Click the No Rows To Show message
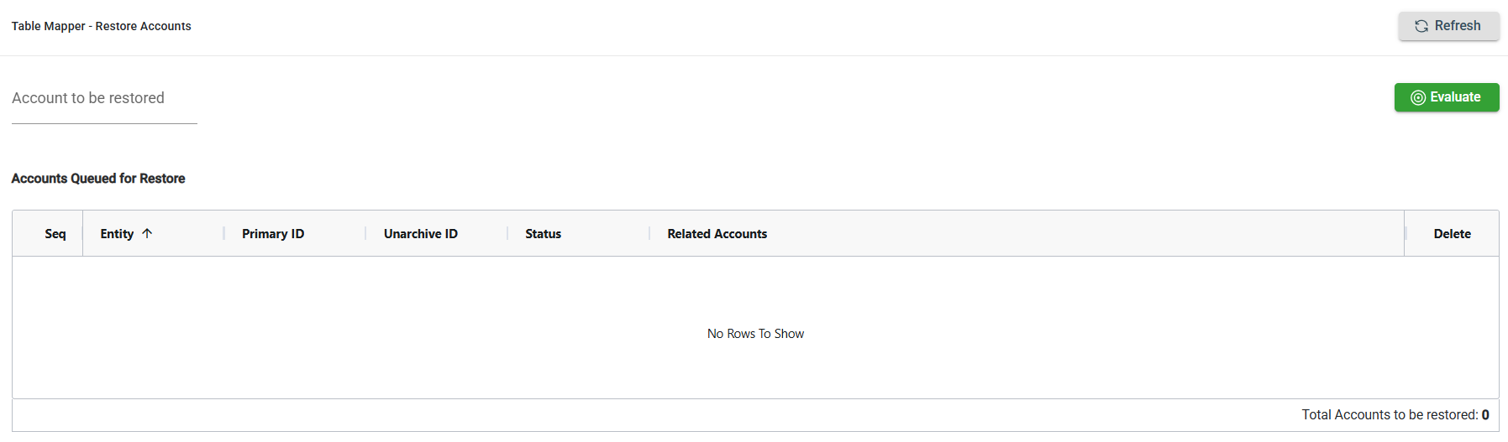1508x442 pixels. 755,334
